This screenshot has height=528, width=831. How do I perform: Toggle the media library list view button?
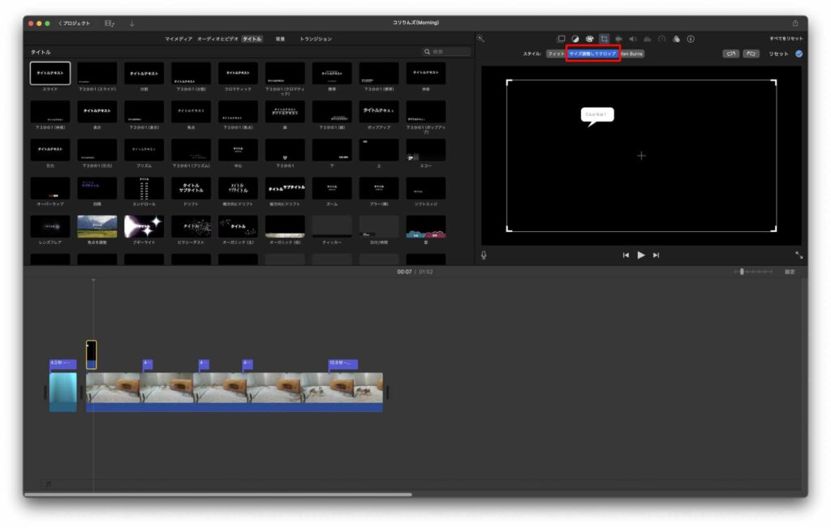point(110,23)
